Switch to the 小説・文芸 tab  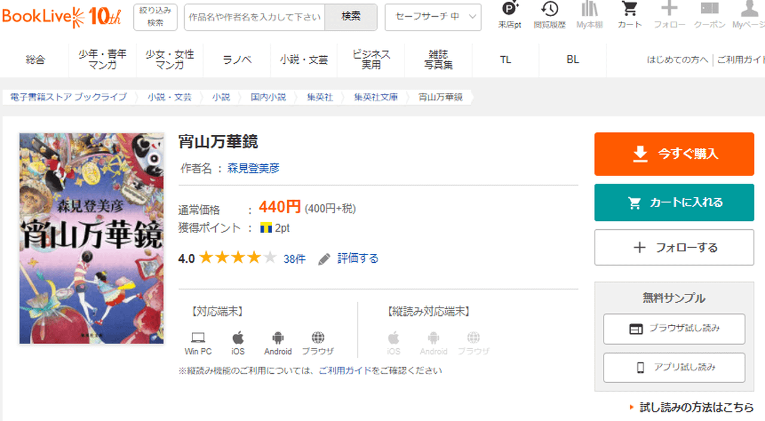pos(304,60)
